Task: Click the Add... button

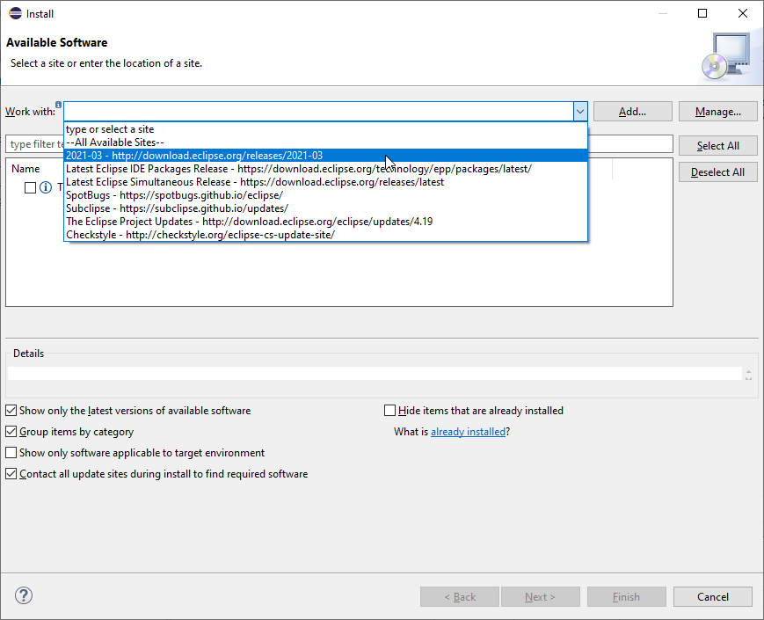Action: pyautogui.click(x=632, y=112)
